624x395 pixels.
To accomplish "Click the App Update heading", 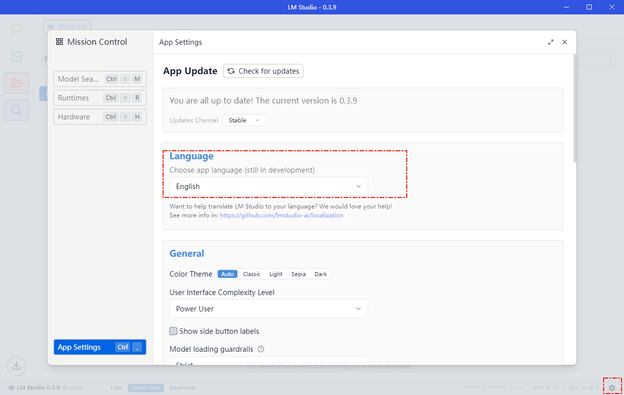I will [190, 71].
